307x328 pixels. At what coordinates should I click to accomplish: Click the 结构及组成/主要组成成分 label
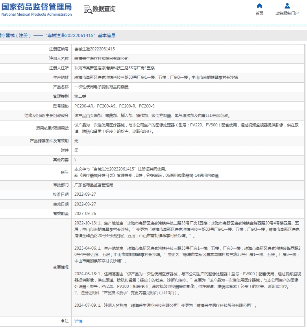point(46,115)
